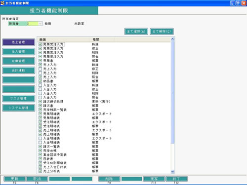Click the 複写 F11 button

point(154,179)
